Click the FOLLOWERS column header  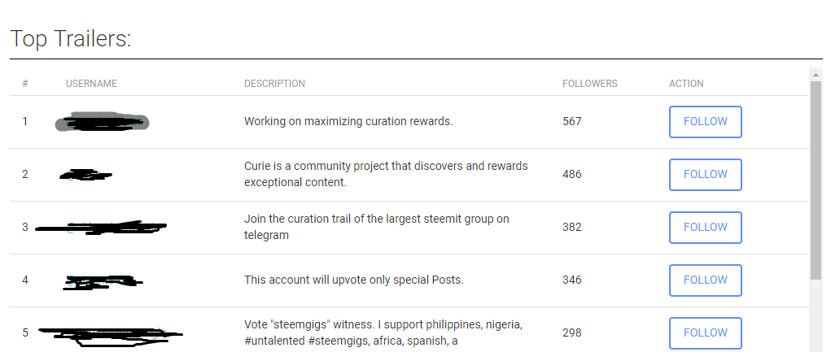(590, 84)
